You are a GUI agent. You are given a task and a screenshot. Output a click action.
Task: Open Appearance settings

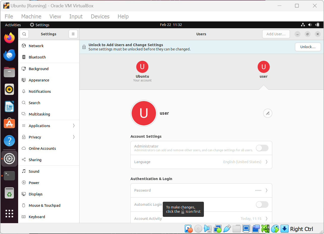(x=49, y=80)
